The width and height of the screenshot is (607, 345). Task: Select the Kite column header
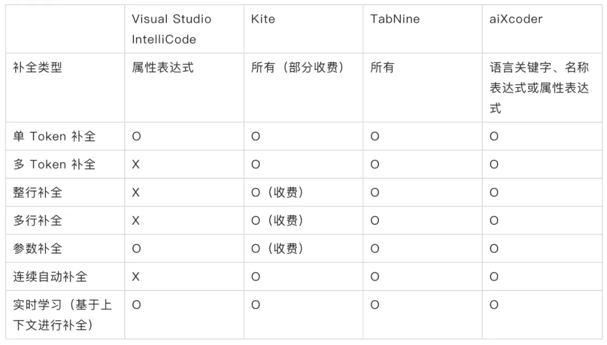[x=263, y=19]
